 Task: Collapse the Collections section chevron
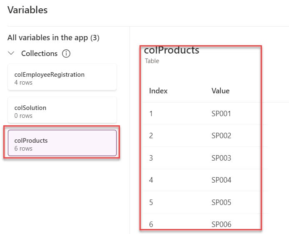click(x=11, y=54)
